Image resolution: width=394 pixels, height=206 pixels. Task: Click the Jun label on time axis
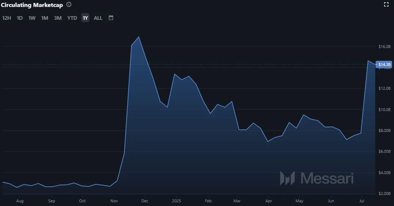[x=331, y=201]
